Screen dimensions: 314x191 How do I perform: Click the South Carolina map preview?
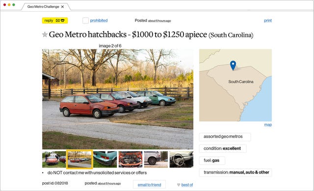pyautogui.click(x=235, y=85)
